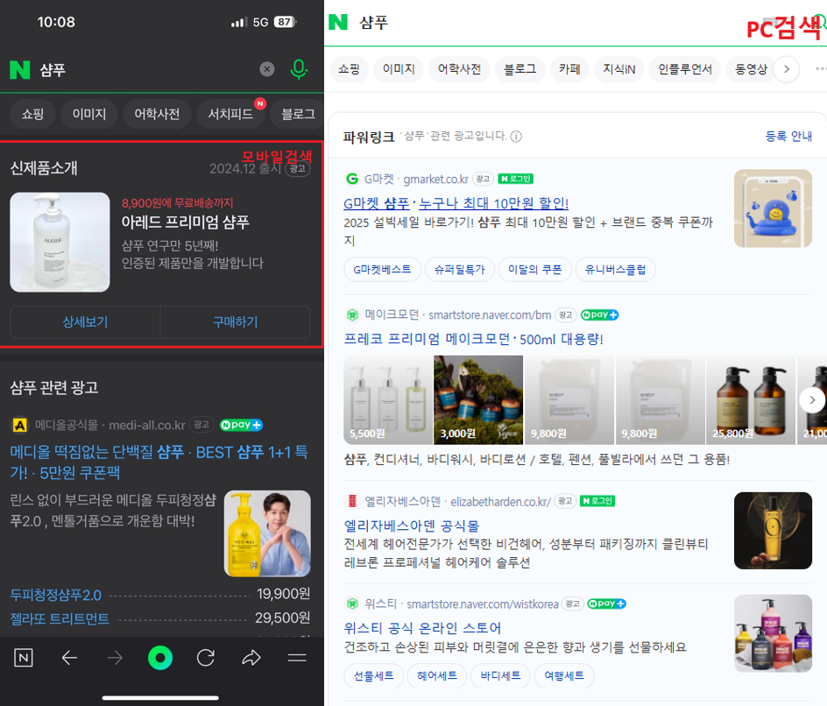Tap 상세보기 button in new product ad
Viewport: 827px width, 706px height.
click(85, 321)
